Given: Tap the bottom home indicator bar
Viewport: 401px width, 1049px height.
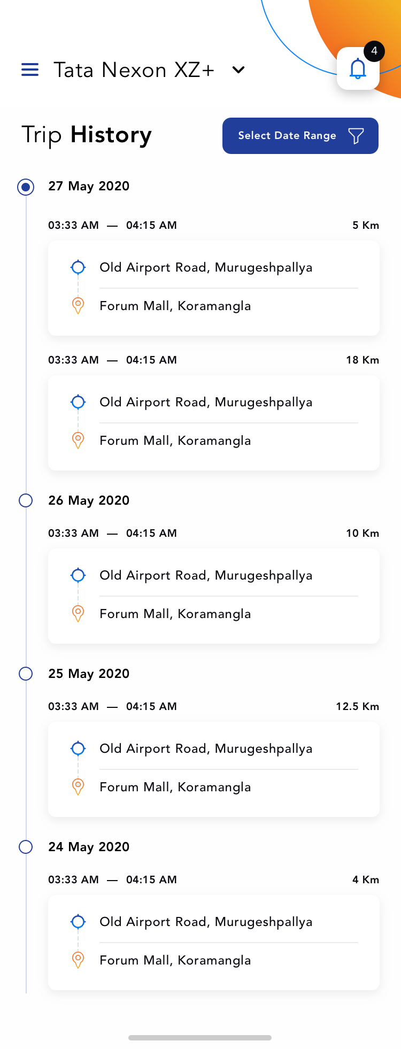Looking at the screenshot, I should [x=200, y=1038].
